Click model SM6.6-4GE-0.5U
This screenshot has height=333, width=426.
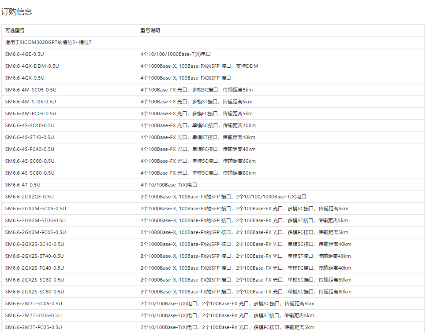tap(24, 55)
